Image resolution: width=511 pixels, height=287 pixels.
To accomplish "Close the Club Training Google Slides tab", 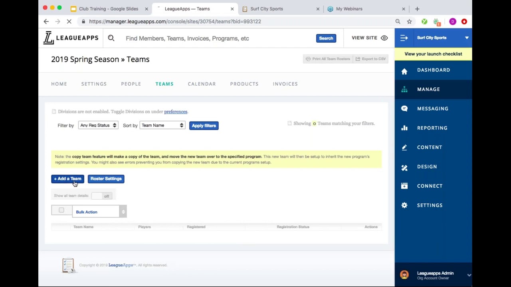I will [147, 9].
